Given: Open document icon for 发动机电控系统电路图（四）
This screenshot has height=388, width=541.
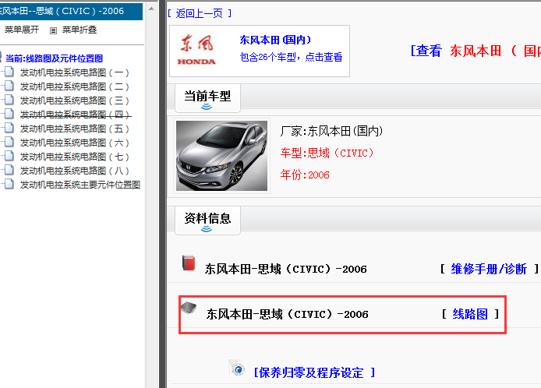Looking at the screenshot, I should tap(9, 115).
